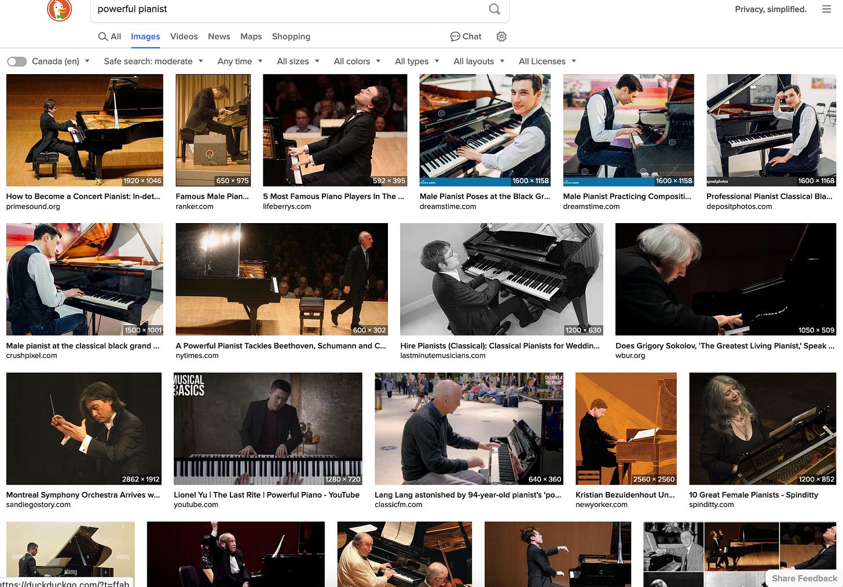843x587 pixels.
Task: Switch to the All results tab
Action: 110,37
